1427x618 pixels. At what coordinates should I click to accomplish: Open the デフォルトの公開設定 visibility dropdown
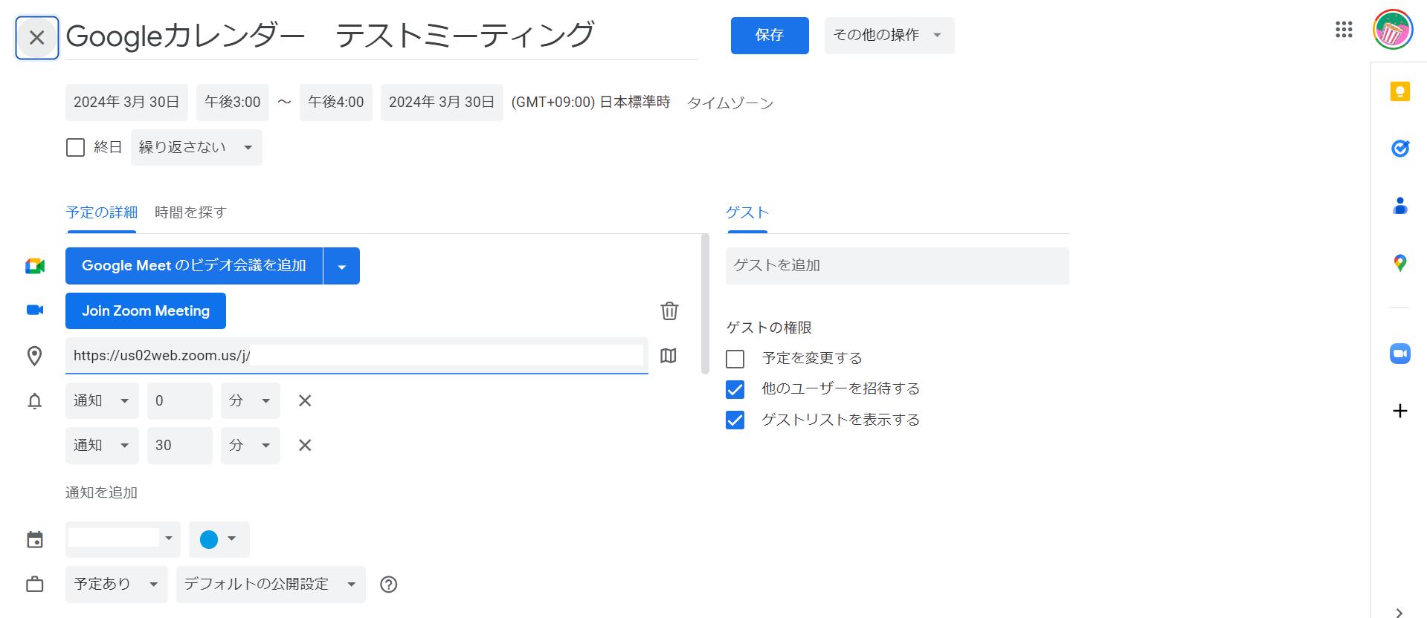pos(270,585)
